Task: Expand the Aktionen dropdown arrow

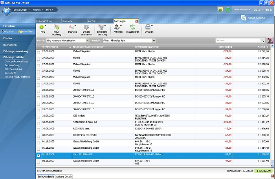Action: point(121,26)
